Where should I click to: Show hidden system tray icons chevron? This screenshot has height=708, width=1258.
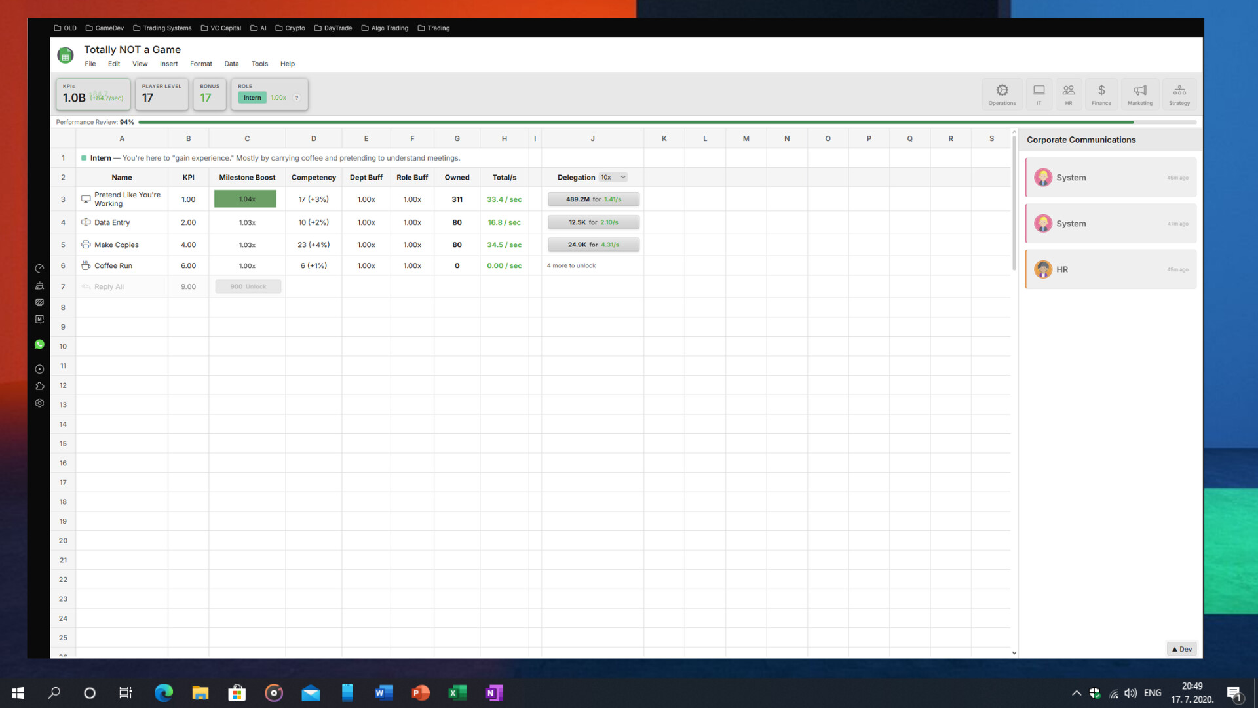(x=1076, y=693)
